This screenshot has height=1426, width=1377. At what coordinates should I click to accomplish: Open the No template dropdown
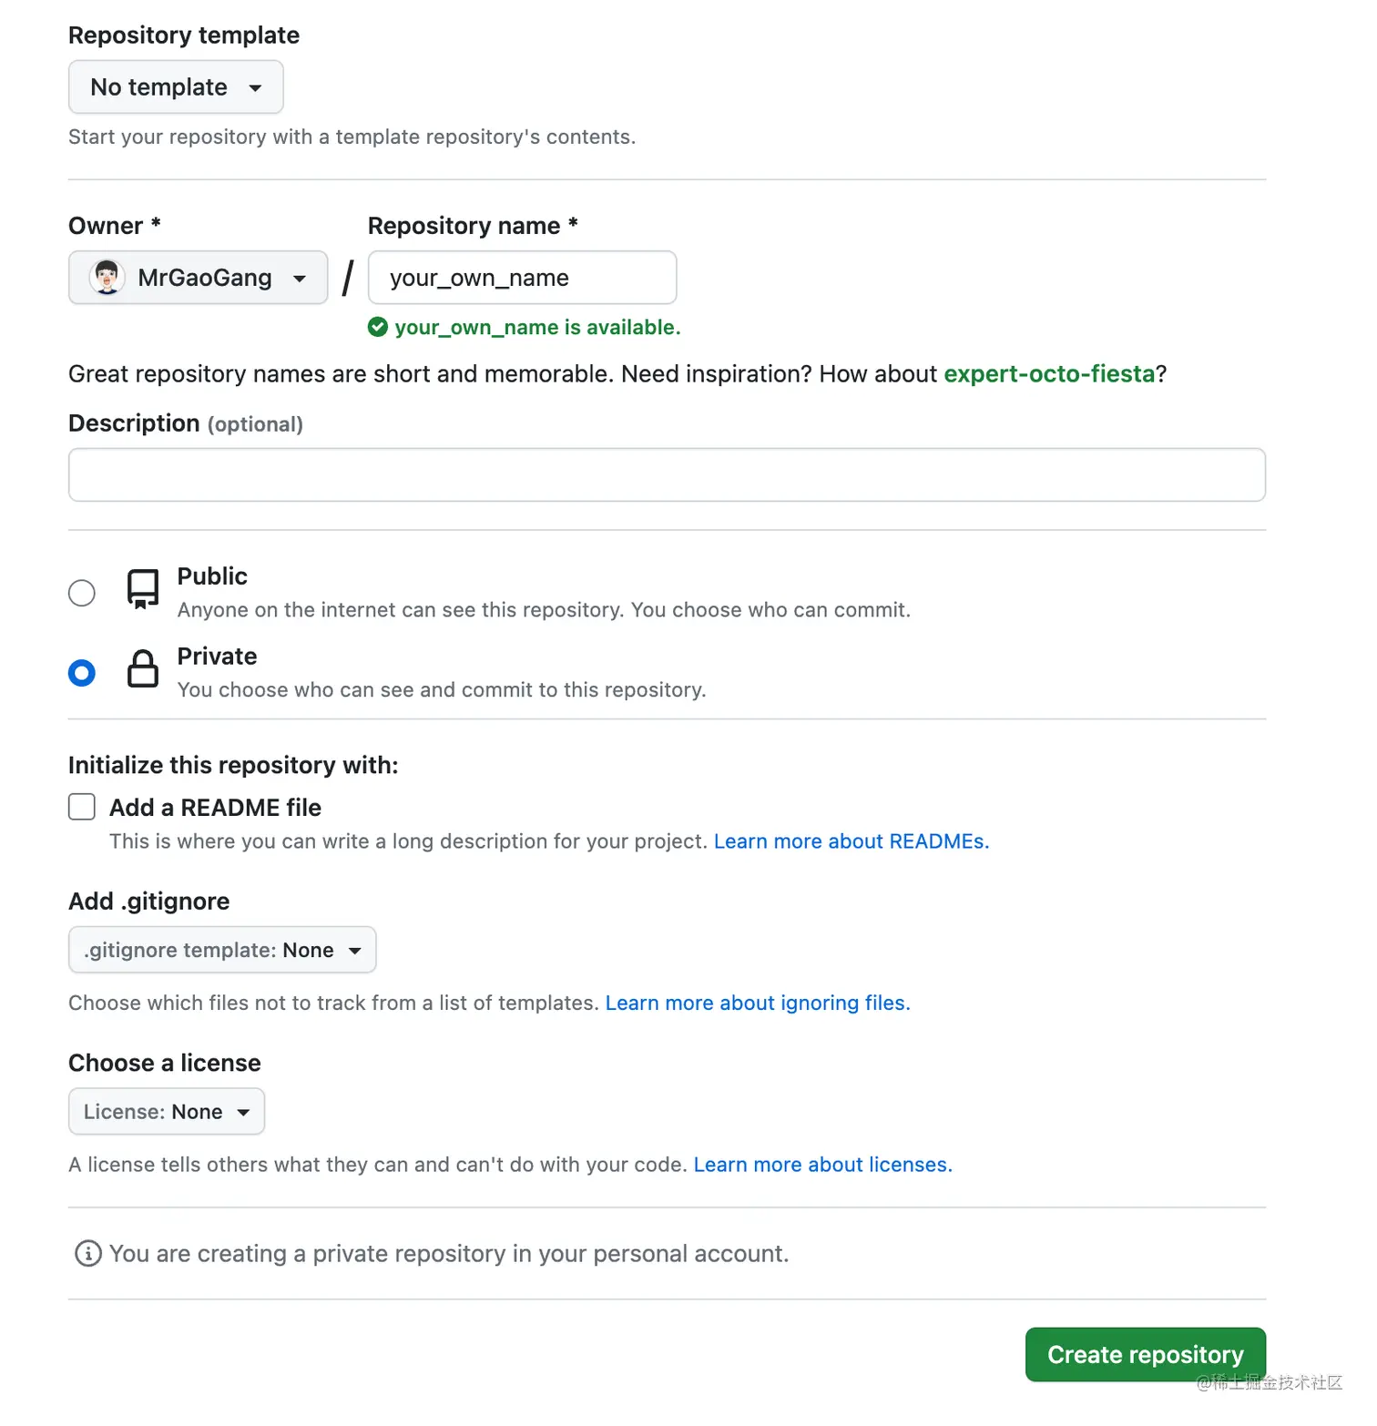click(176, 87)
